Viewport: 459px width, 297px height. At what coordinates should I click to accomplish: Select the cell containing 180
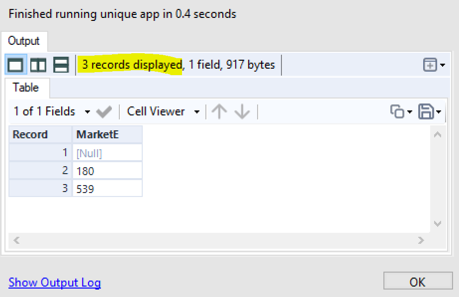pyautogui.click(x=107, y=171)
